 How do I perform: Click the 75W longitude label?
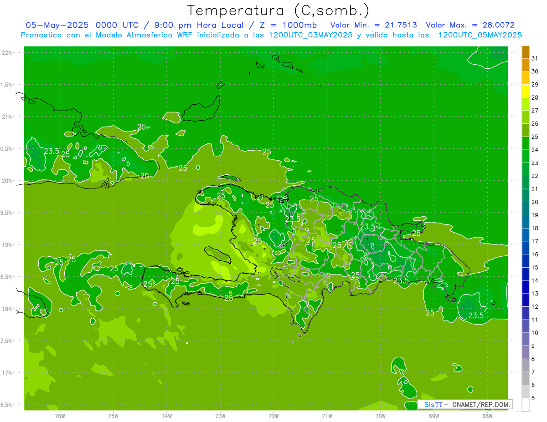point(114,416)
